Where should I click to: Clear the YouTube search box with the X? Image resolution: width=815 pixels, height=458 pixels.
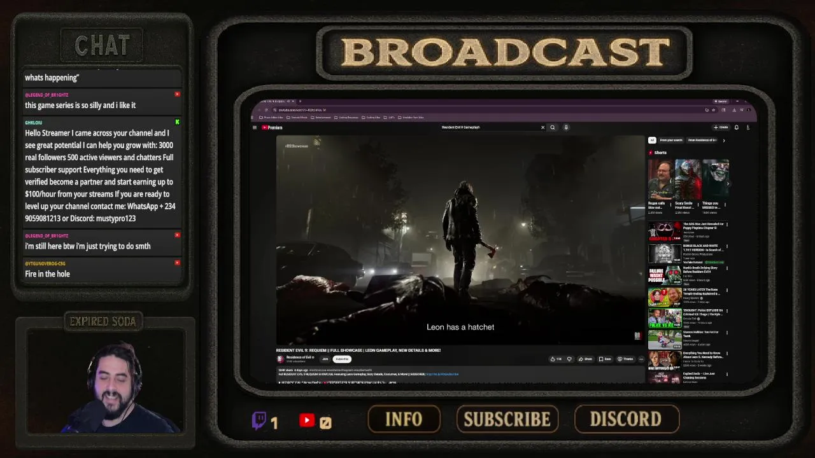coord(542,127)
